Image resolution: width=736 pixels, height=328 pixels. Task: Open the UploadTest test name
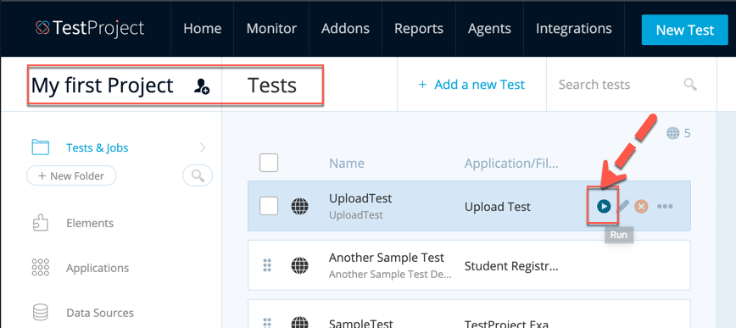pos(360,198)
